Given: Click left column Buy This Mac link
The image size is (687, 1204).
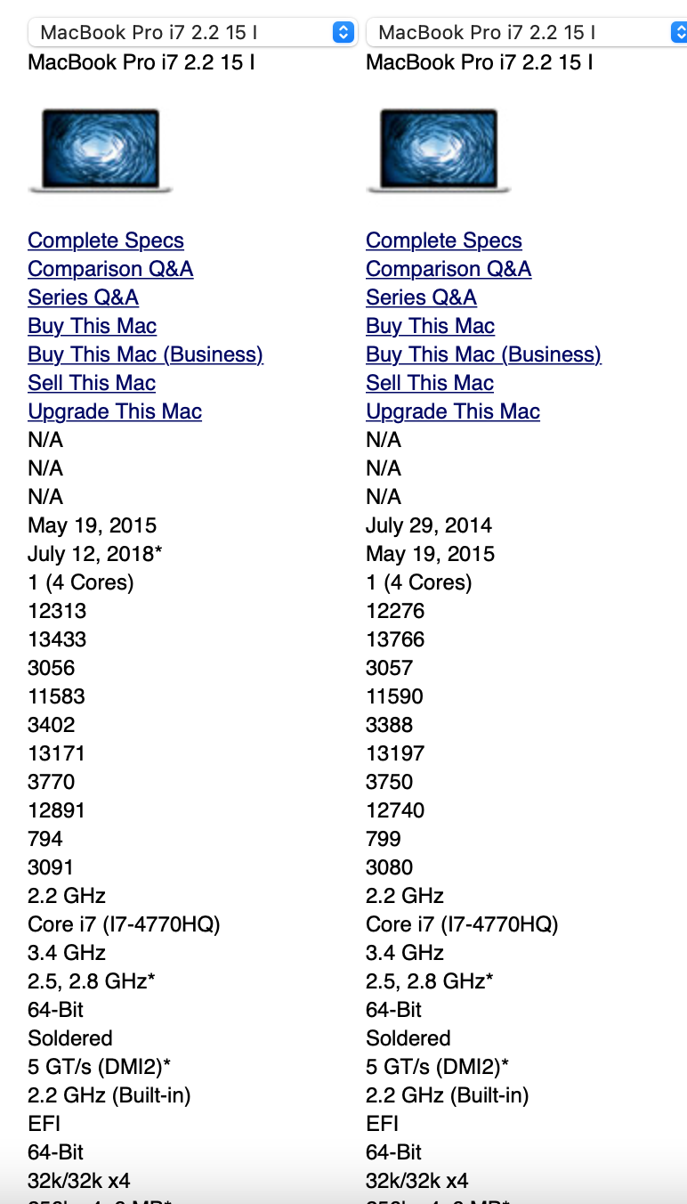Looking at the screenshot, I should pyautogui.click(x=92, y=326).
